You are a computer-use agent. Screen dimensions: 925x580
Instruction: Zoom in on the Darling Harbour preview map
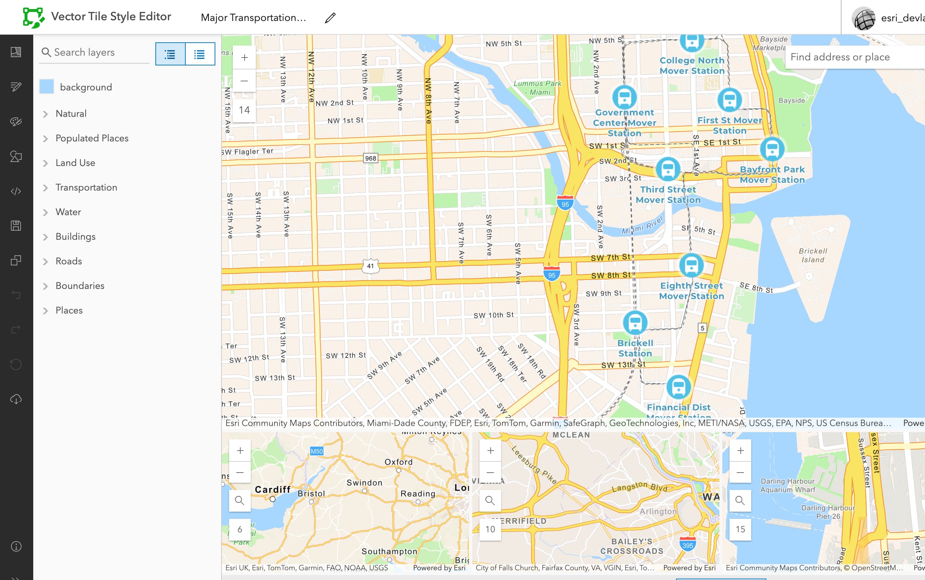pos(740,450)
